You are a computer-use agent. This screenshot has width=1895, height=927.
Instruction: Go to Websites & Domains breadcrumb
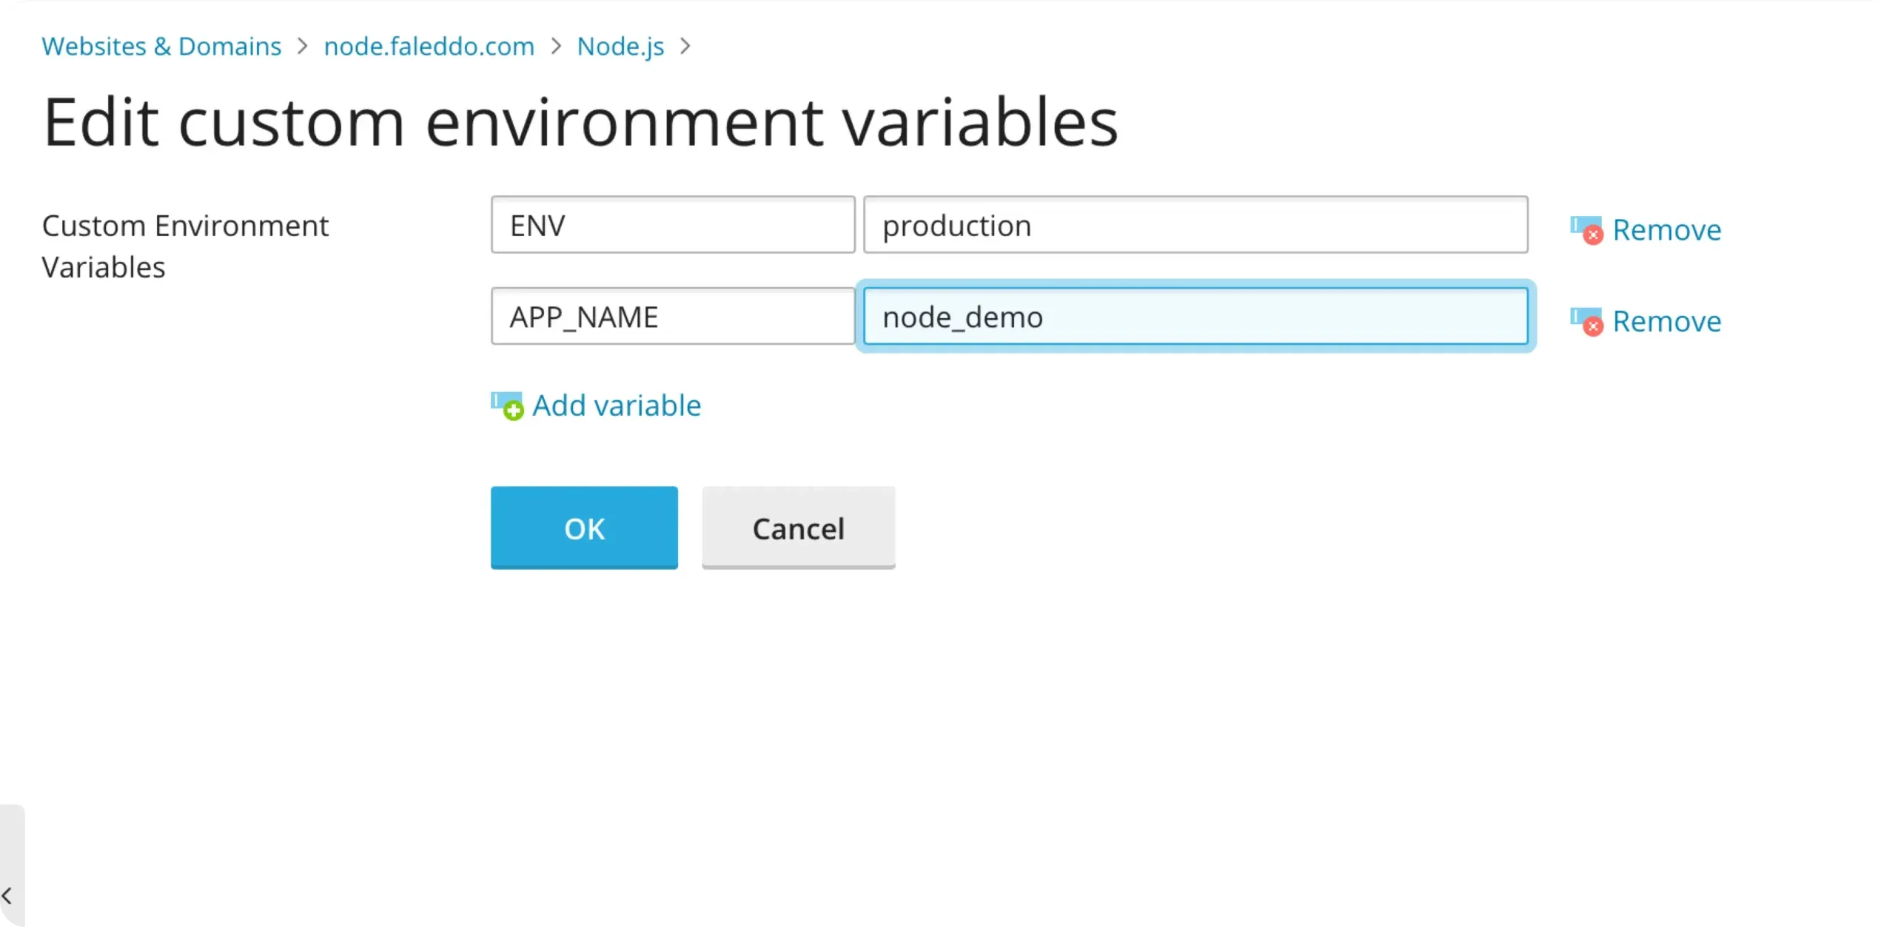pyautogui.click(x=161, y=47)
